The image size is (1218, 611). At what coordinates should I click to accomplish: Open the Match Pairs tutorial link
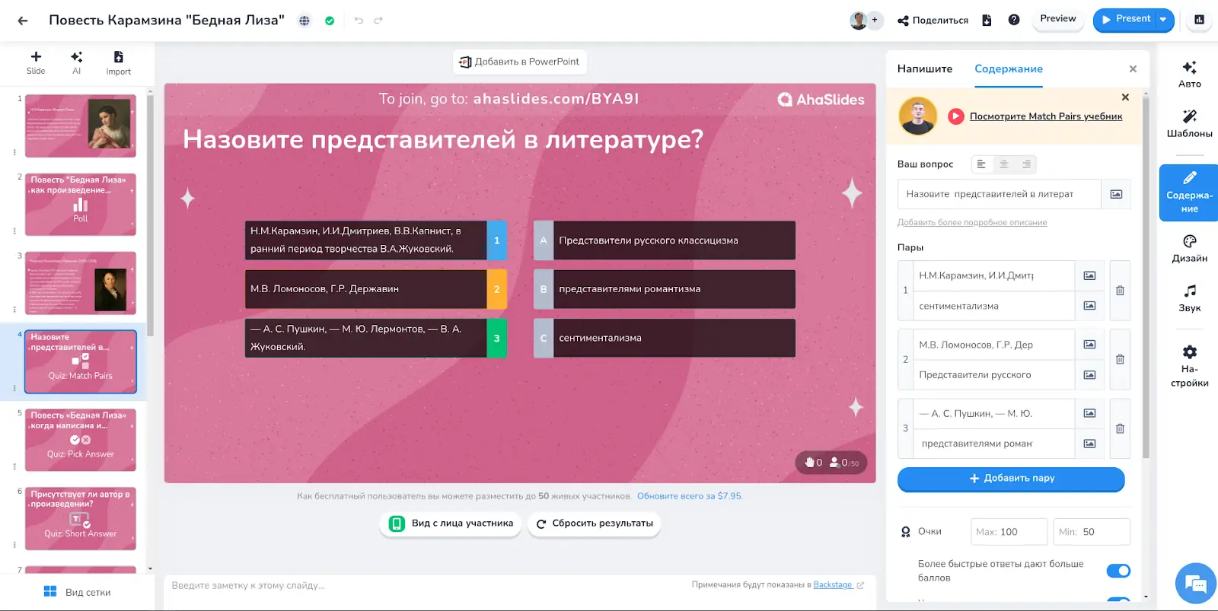1045,116
